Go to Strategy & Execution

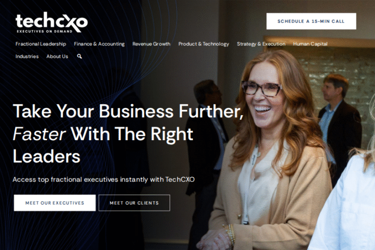pos(261,44)
